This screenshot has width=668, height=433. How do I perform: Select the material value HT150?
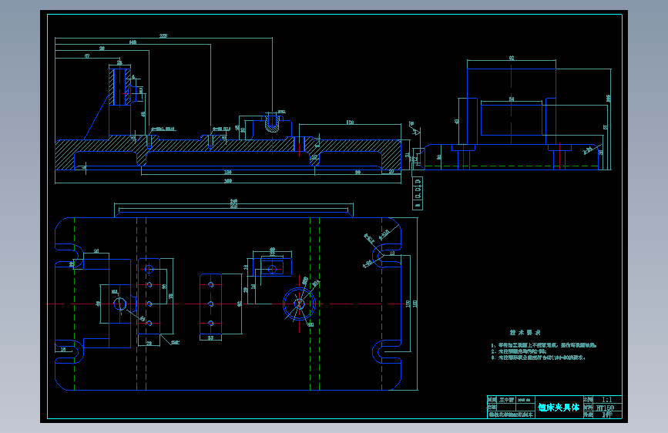(x=605, y=408)
